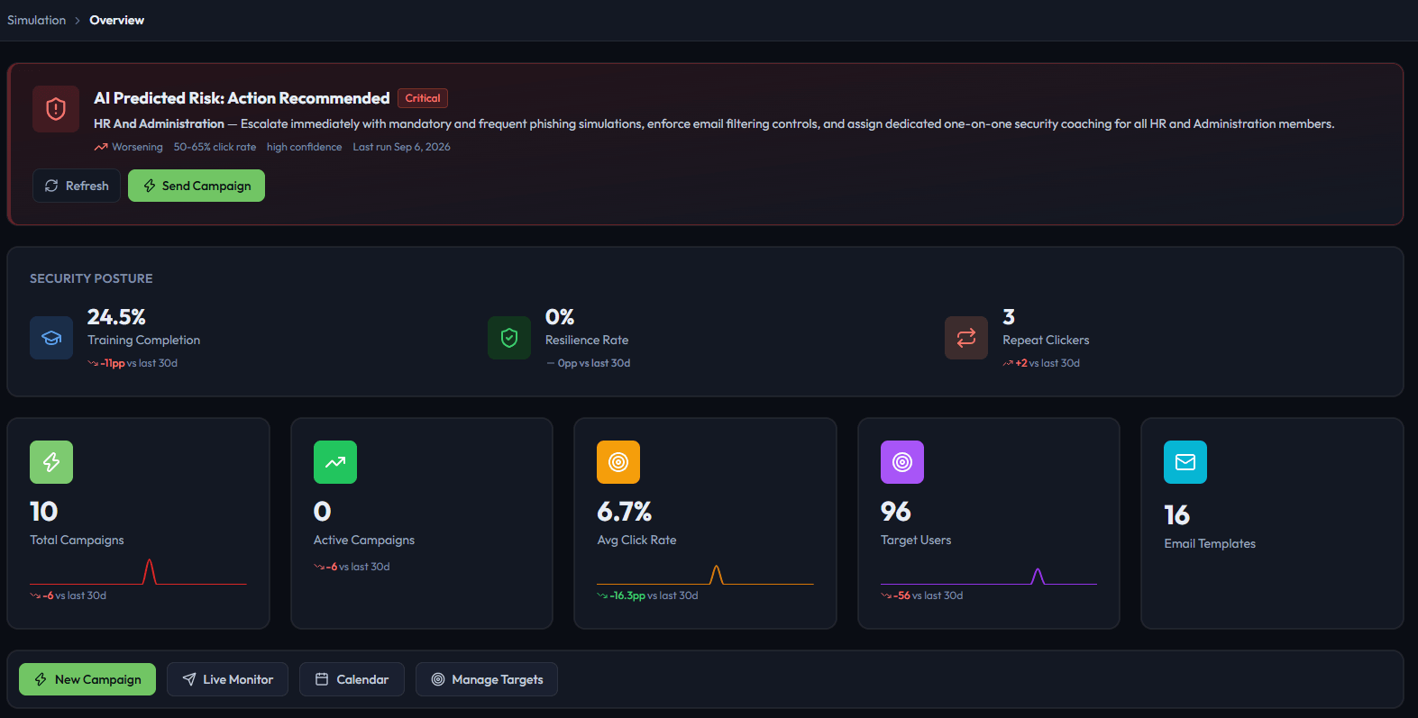
Task: Click the breadcrumb chevron separator after Simulation
Action: point(78,21)
